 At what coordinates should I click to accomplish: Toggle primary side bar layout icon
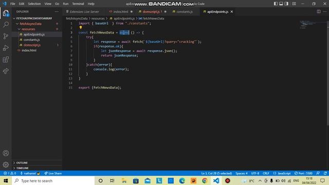coord(276,4)
